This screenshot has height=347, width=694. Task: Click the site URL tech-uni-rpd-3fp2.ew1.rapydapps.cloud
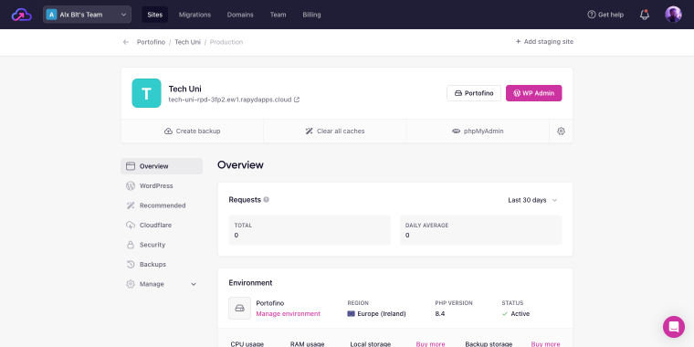pos(230,100)
